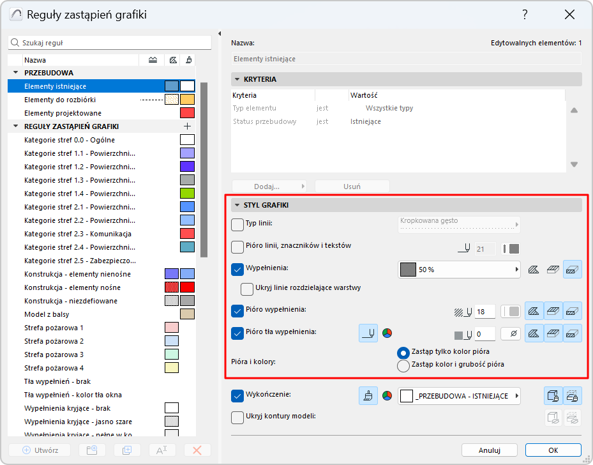Select Elementy projektowane rule
The height and width of the screenshot is (465, 593).
click(101, 113)
